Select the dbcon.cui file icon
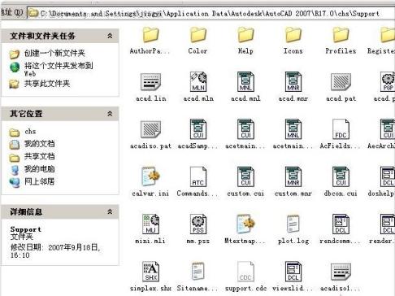Viewport: 395px width, 296px height. click(341, 176)
